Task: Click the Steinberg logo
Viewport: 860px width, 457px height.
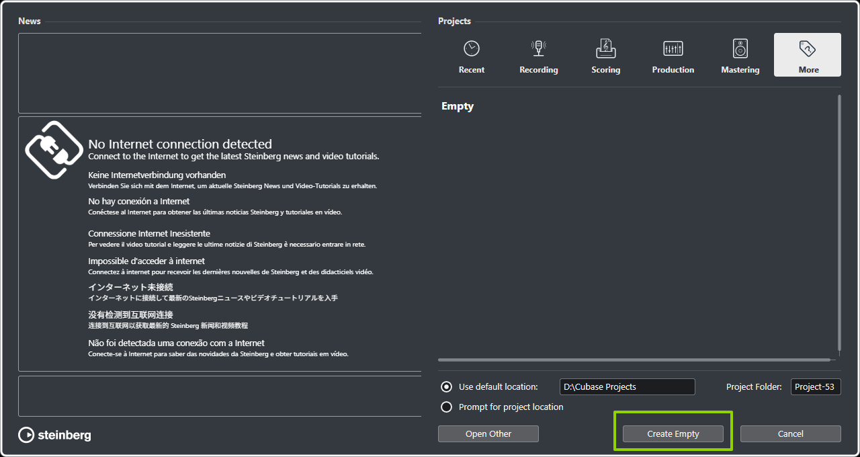Action: pyautogui.click(x=55, y=435)
